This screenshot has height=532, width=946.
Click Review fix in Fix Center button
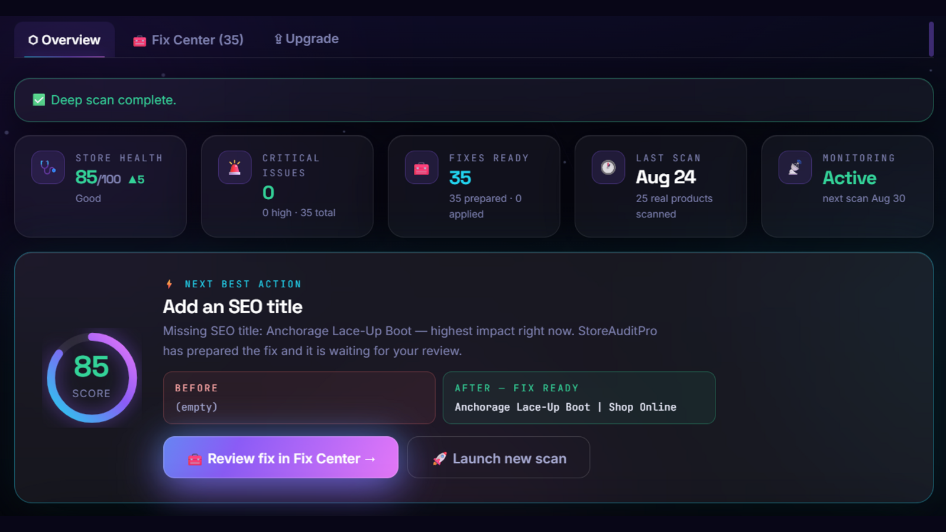[281, 458]
